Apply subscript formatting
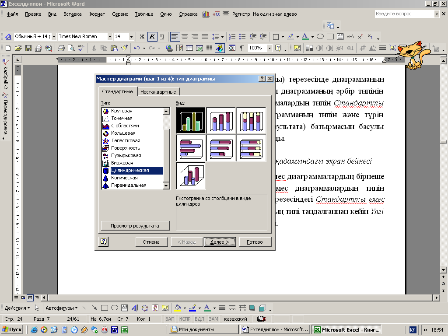This screenshot has width=448, height=336. coord(370,37)
